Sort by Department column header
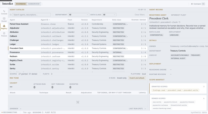Screen dimensions: 208x114 (97, 20)
